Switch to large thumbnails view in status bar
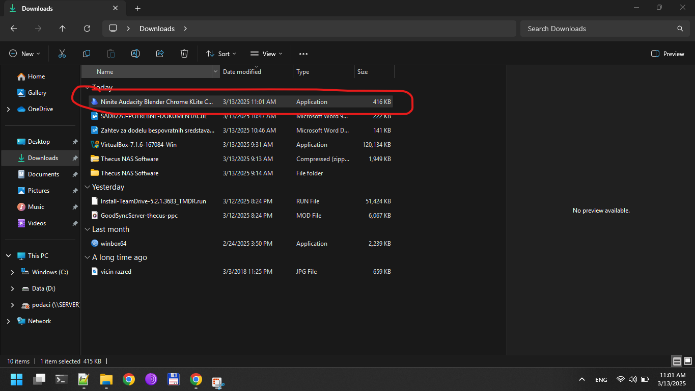The width and height of the screenshot is (695, 391). point(687,361)
